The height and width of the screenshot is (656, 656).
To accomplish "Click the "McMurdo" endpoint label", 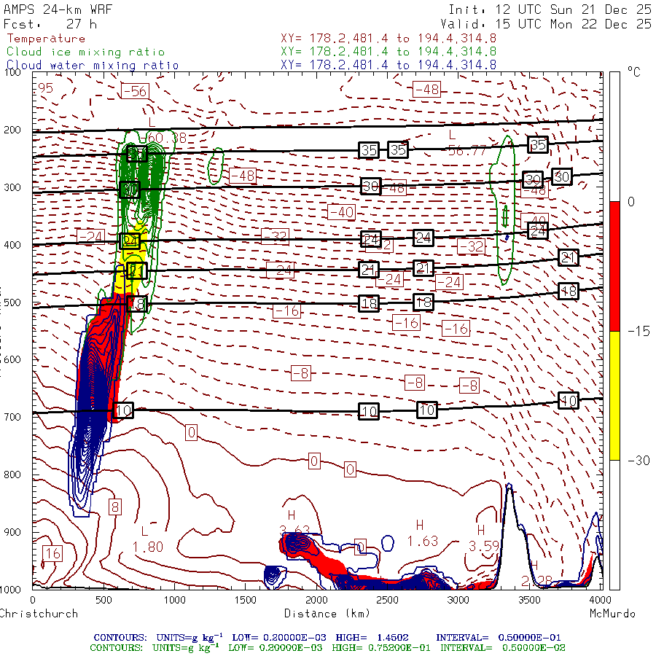I will click(x=612, y=614).
